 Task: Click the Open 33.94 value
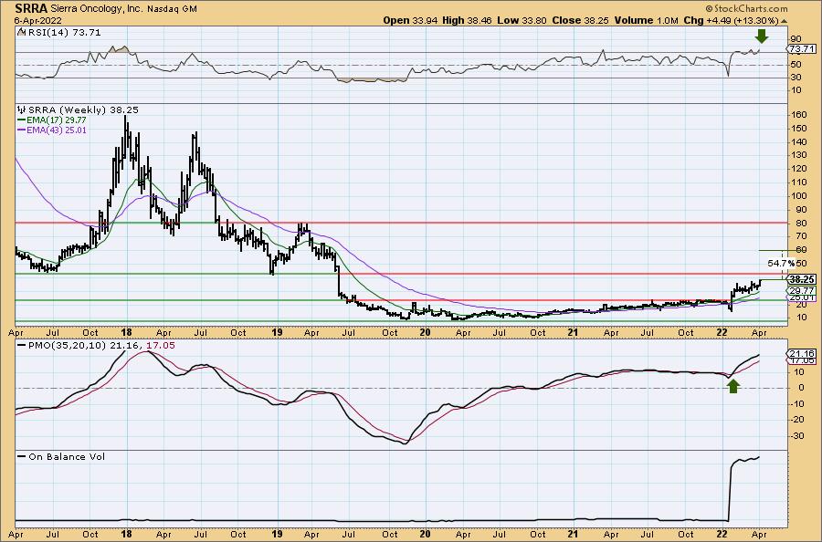(410, 20)
